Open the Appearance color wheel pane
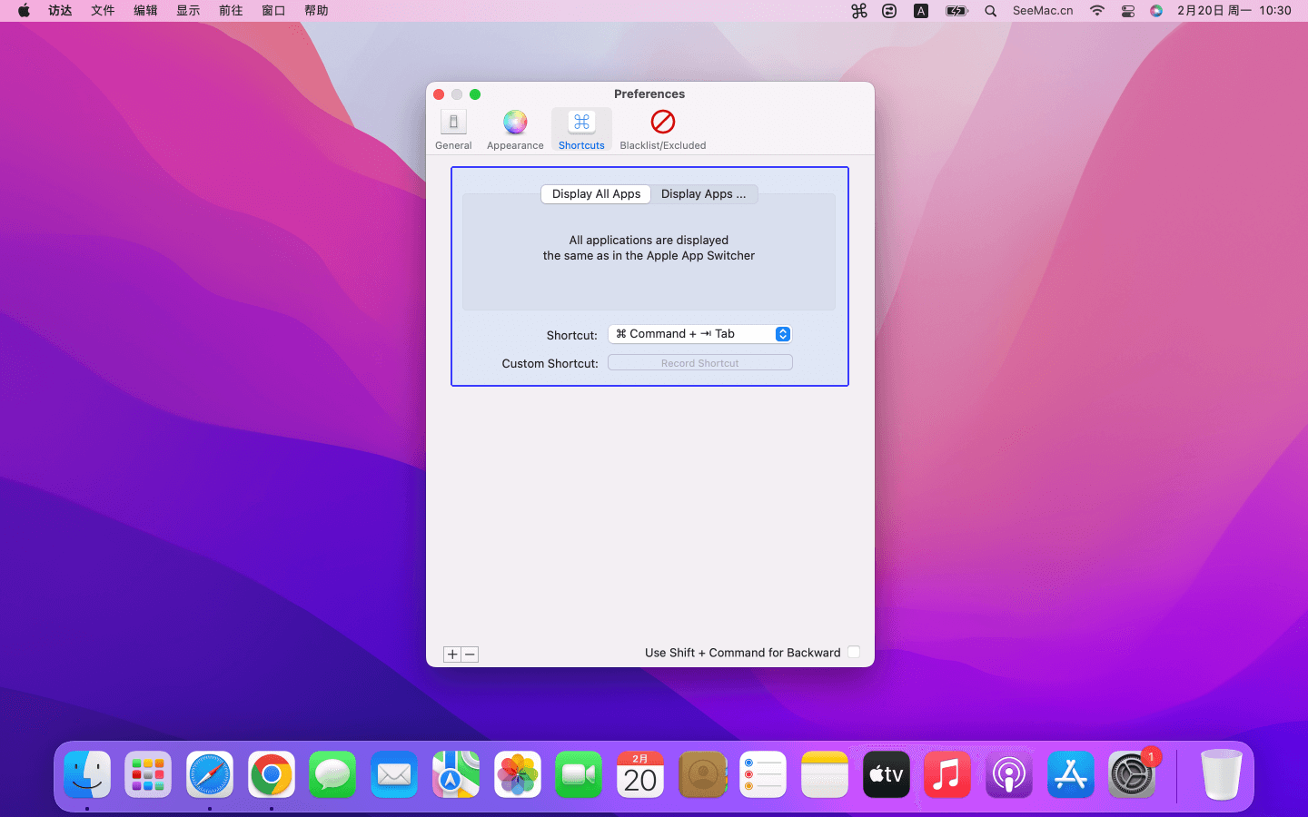 pyautogui.click(x=515, y=130)
